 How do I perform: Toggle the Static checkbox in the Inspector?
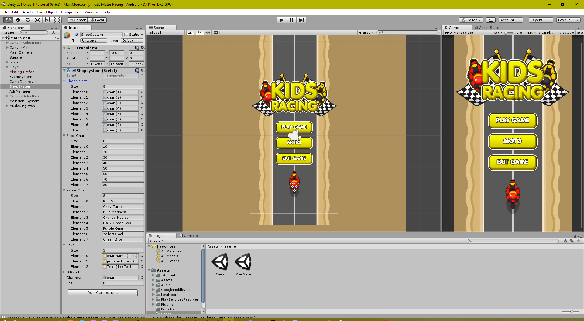click(125, 34)
